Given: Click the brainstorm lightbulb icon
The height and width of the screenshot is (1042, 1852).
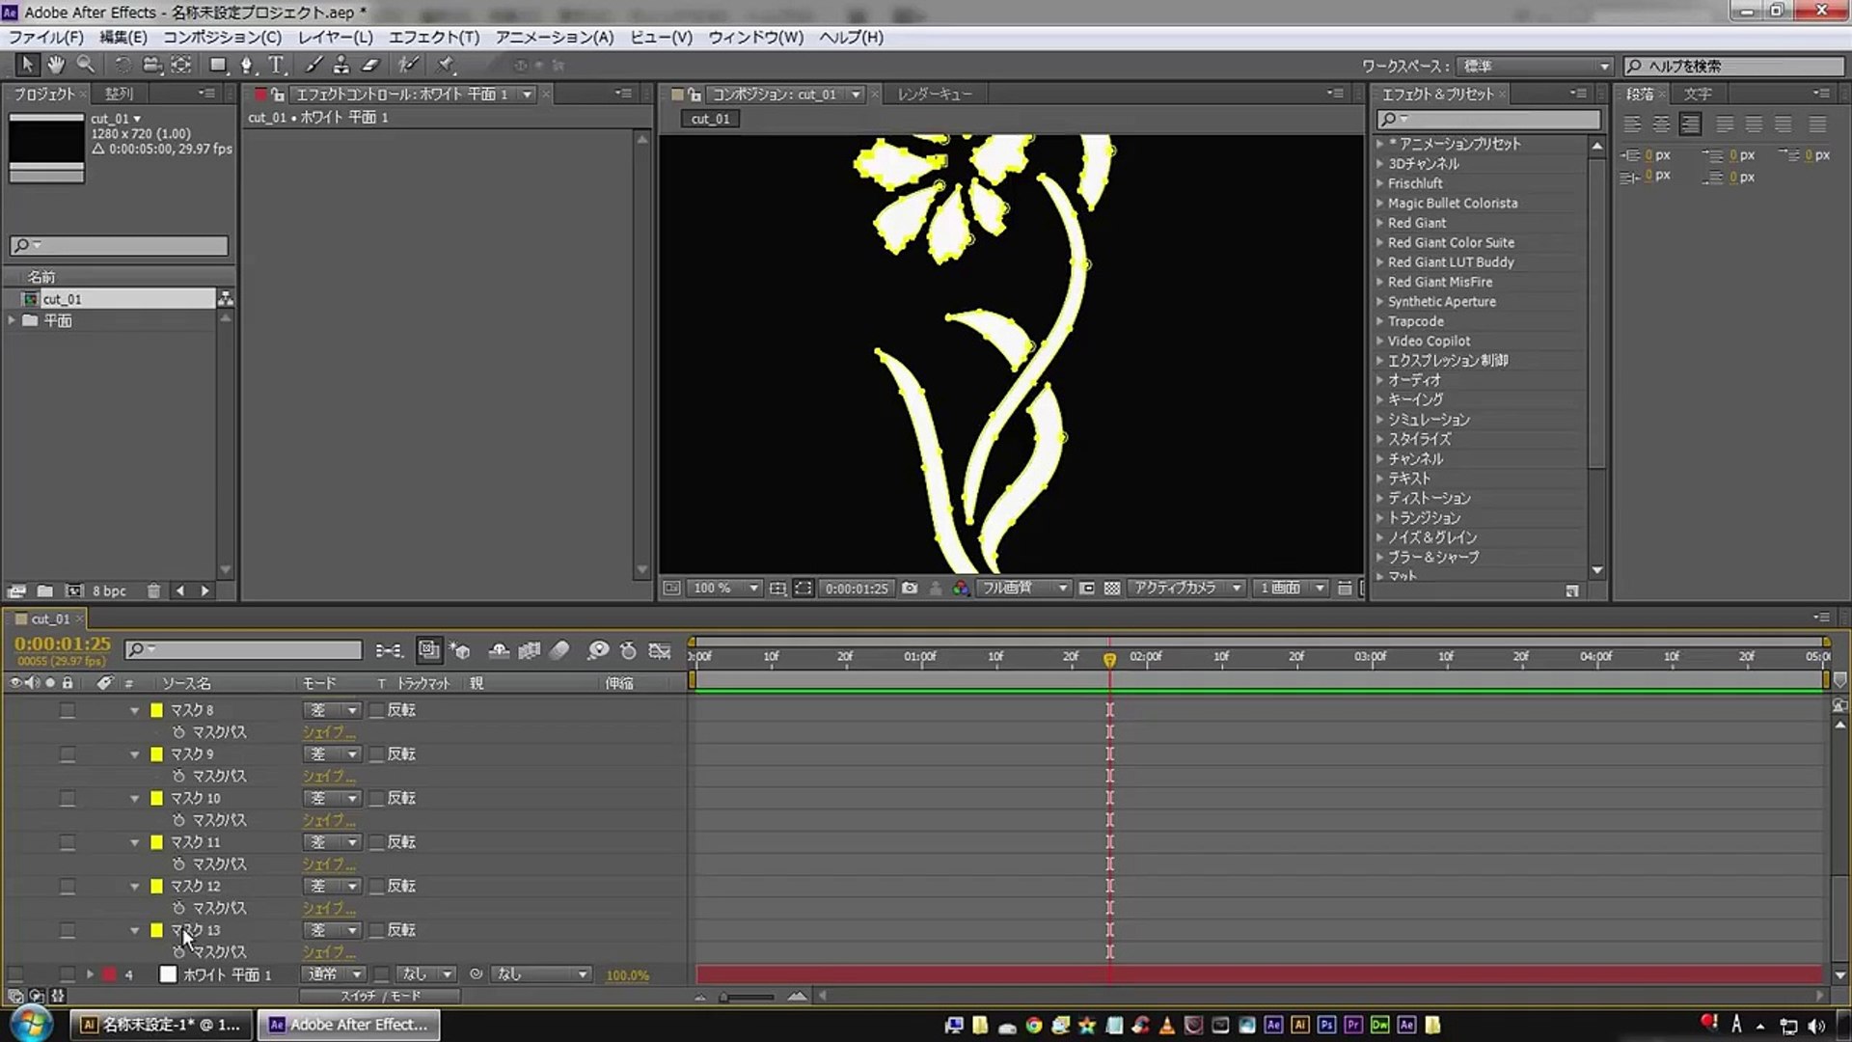Looking at the screenshot, I should tap(598, 650).
